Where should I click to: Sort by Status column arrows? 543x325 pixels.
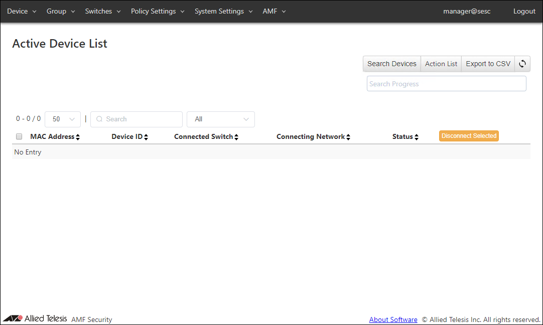(x=417, y=137)
